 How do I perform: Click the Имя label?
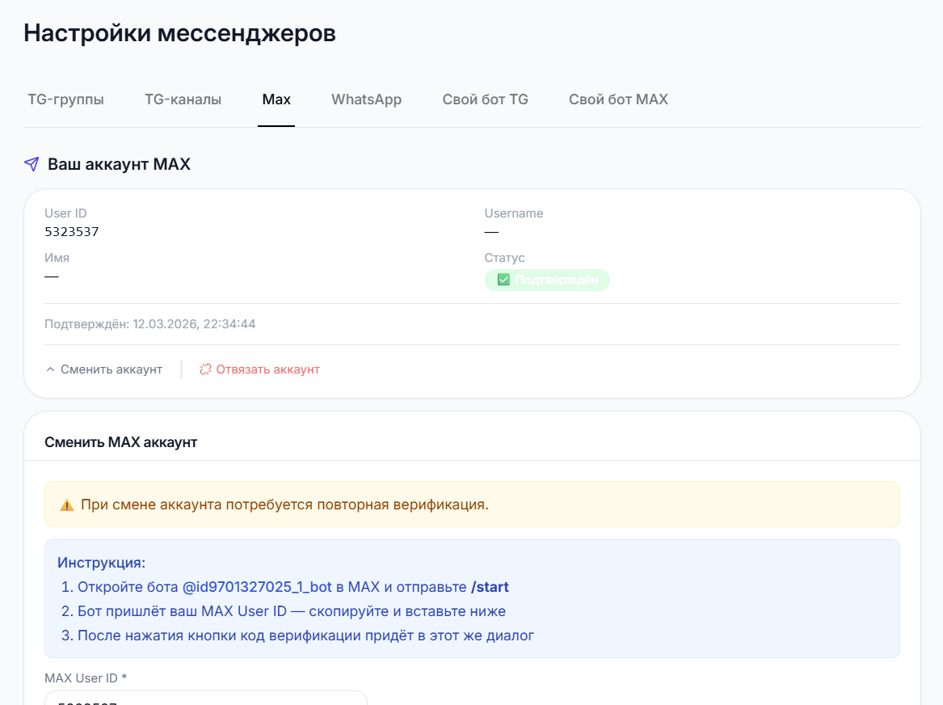point(57,258)
